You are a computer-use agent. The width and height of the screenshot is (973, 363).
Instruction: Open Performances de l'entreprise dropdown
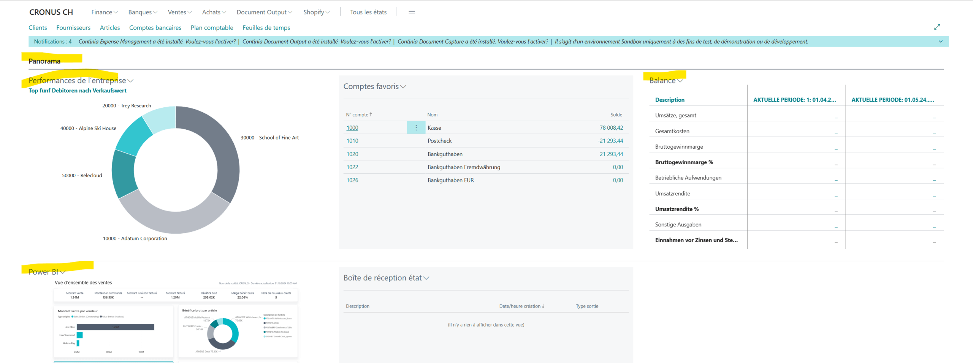130,81
